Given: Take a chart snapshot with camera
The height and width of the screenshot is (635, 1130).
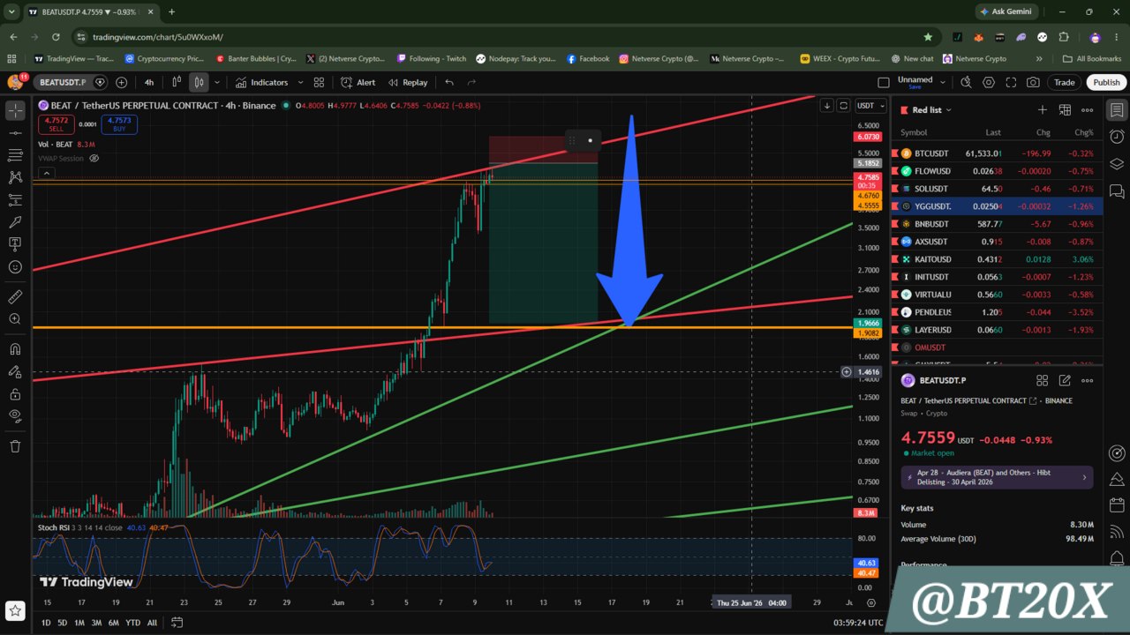Looking at the screenshot, I should pyautogui.click(x=1033, y=82).
